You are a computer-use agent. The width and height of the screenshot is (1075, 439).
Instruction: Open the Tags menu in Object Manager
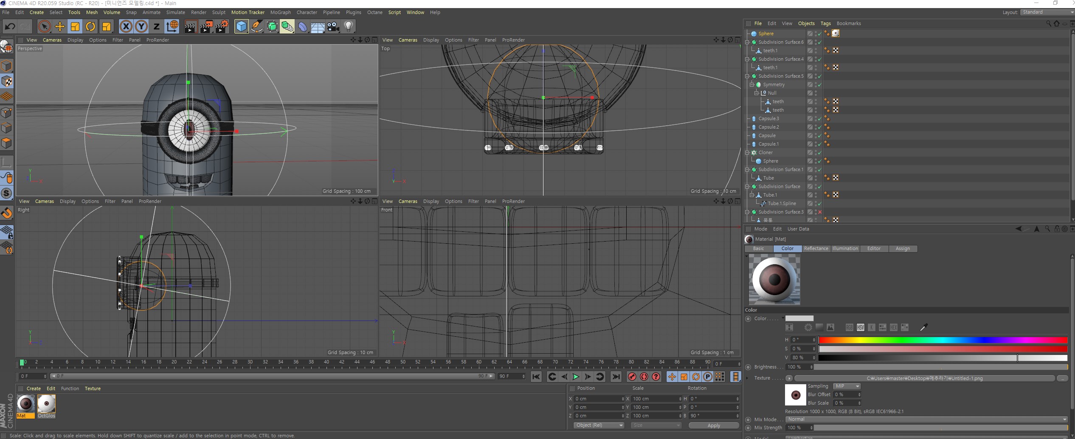[825, 23]
